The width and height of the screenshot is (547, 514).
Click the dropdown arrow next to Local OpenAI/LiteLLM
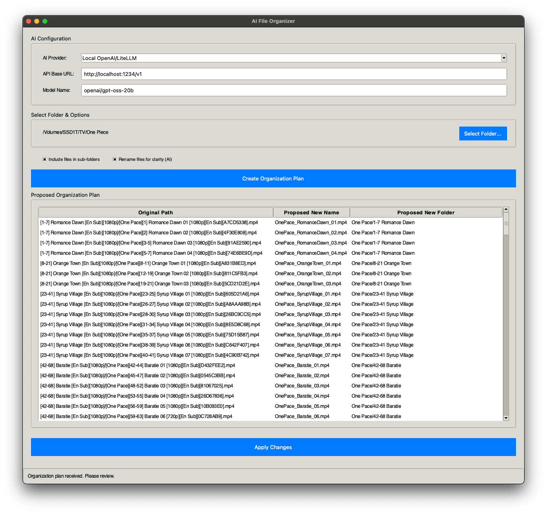(503, 58)
